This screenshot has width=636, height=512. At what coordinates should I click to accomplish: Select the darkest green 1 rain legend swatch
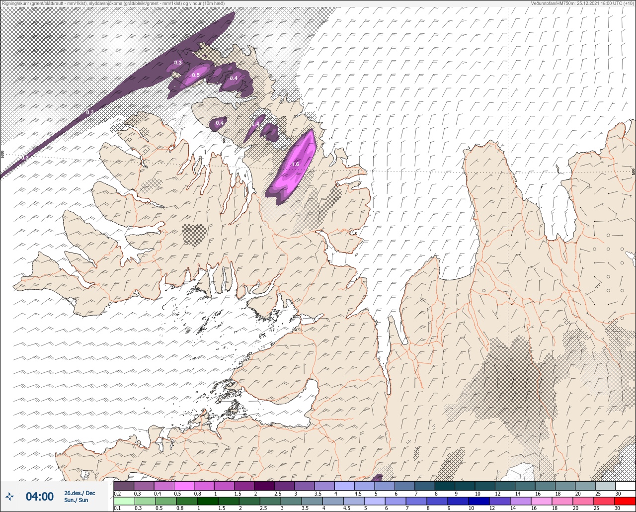coord(208,501)
